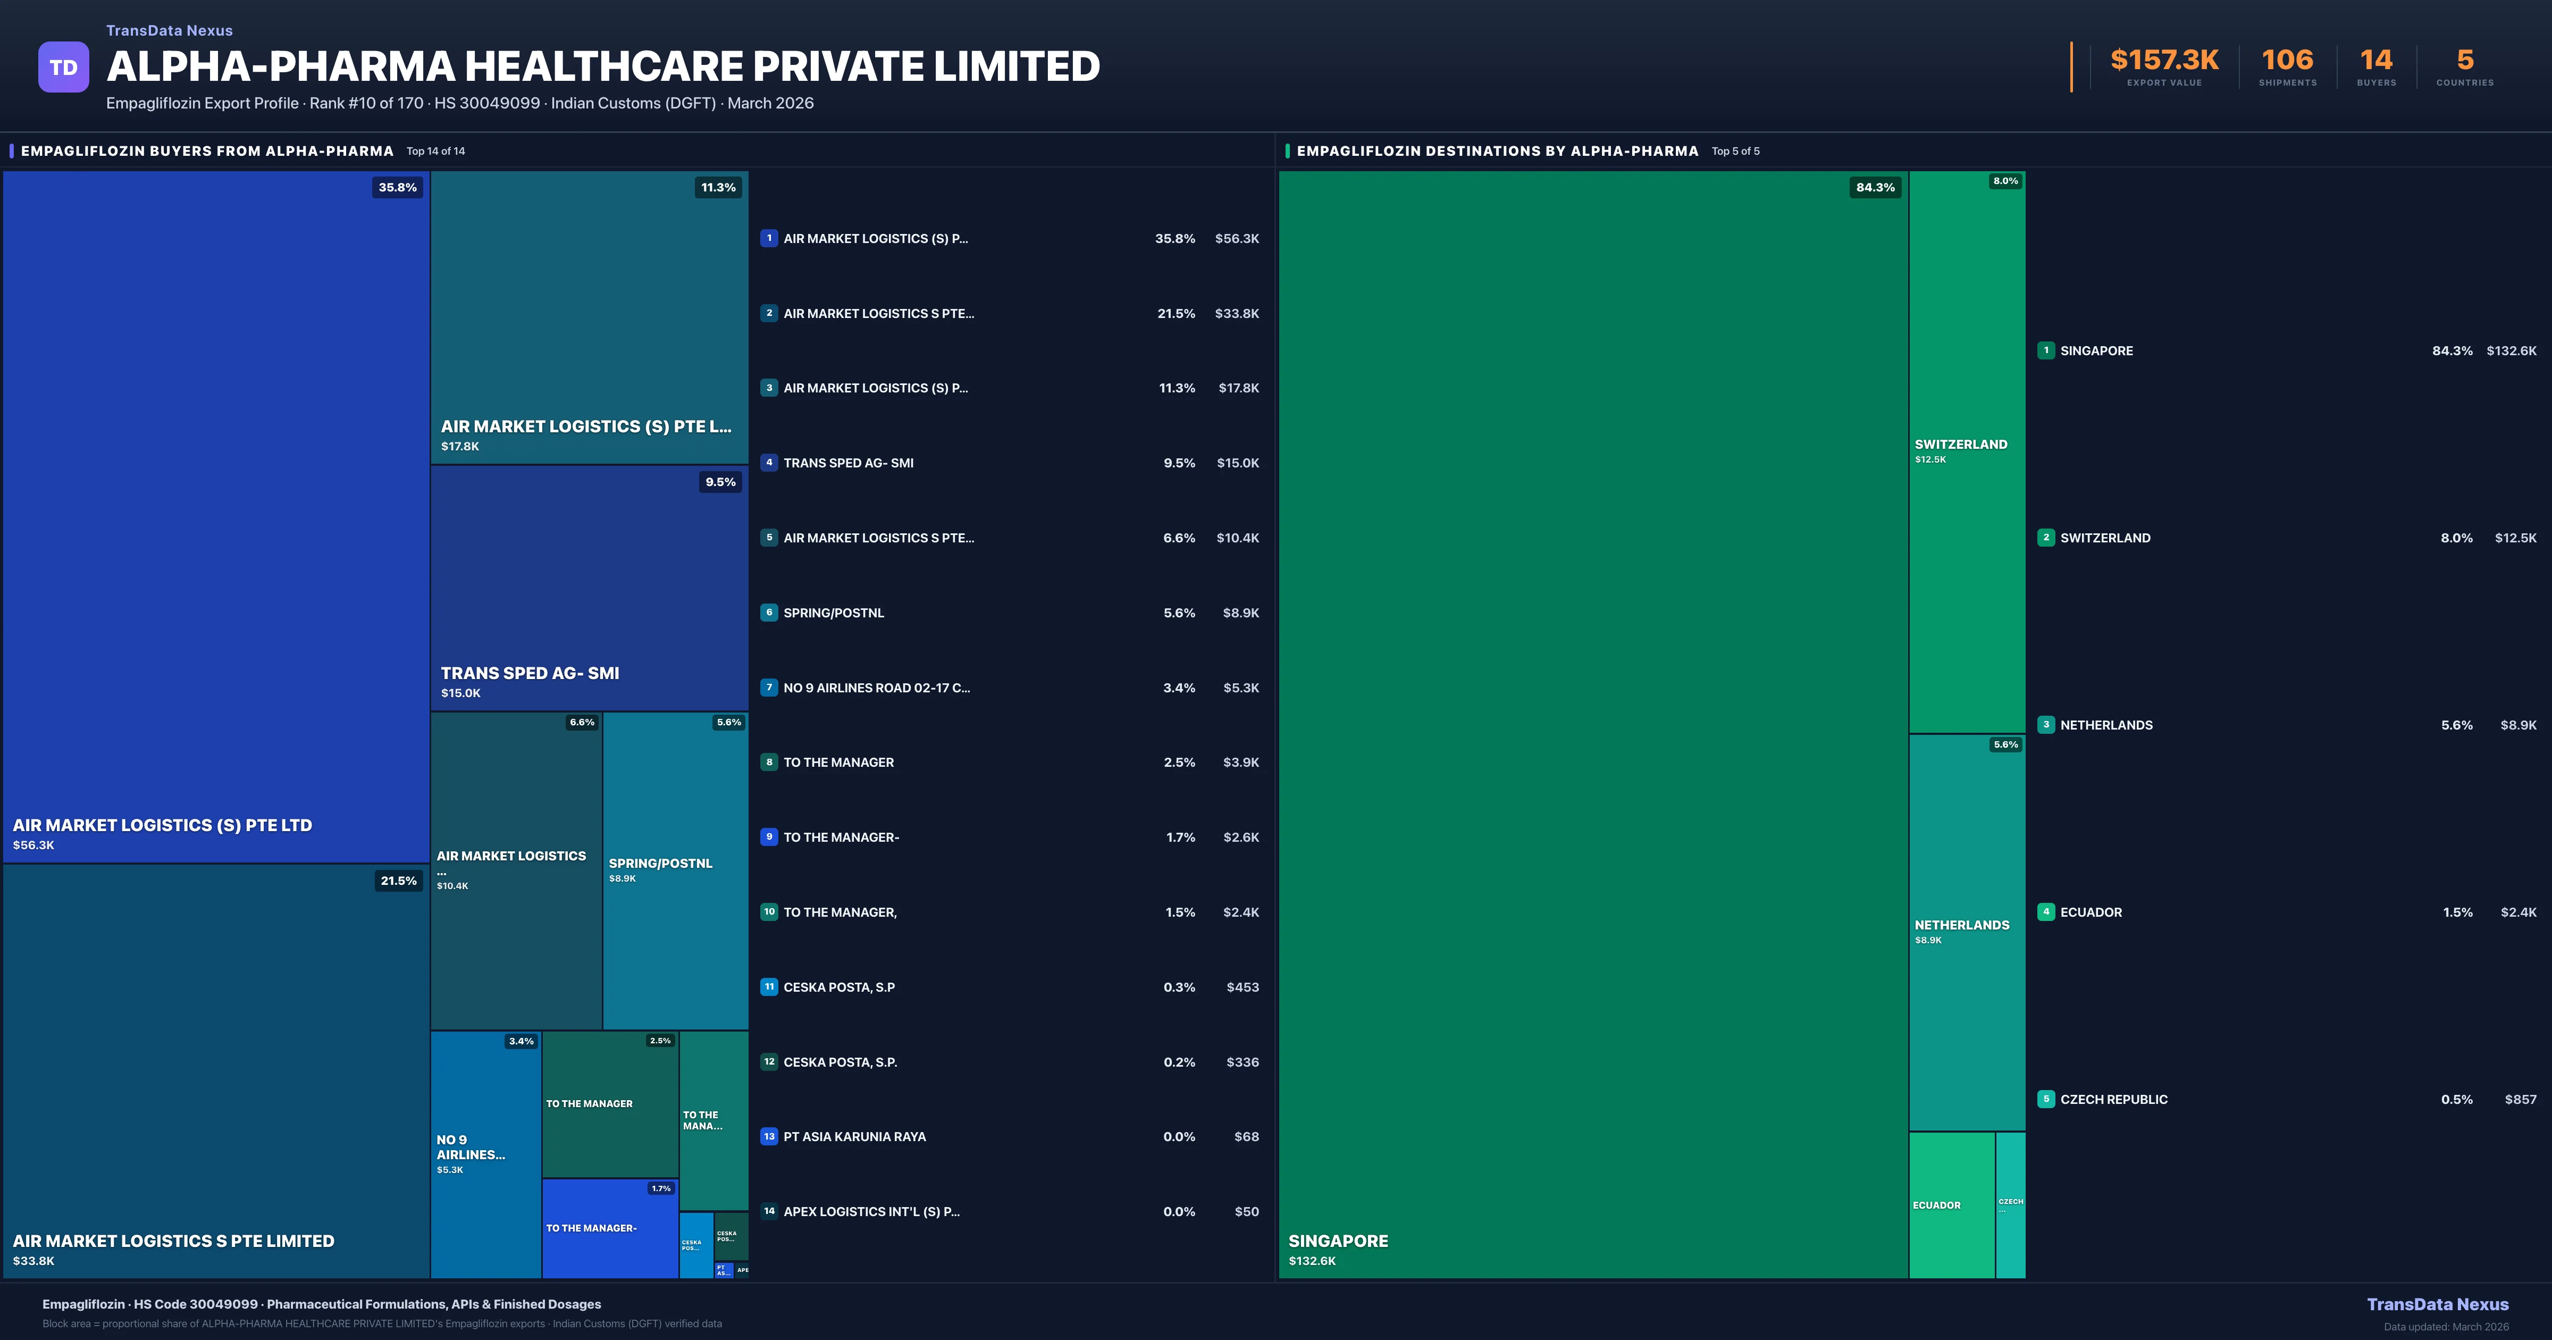The image size is (2552, 1340).
Task: Click the Spring/PostNL treemap tile
Action: pyautogui.click(x=675, y=870)
